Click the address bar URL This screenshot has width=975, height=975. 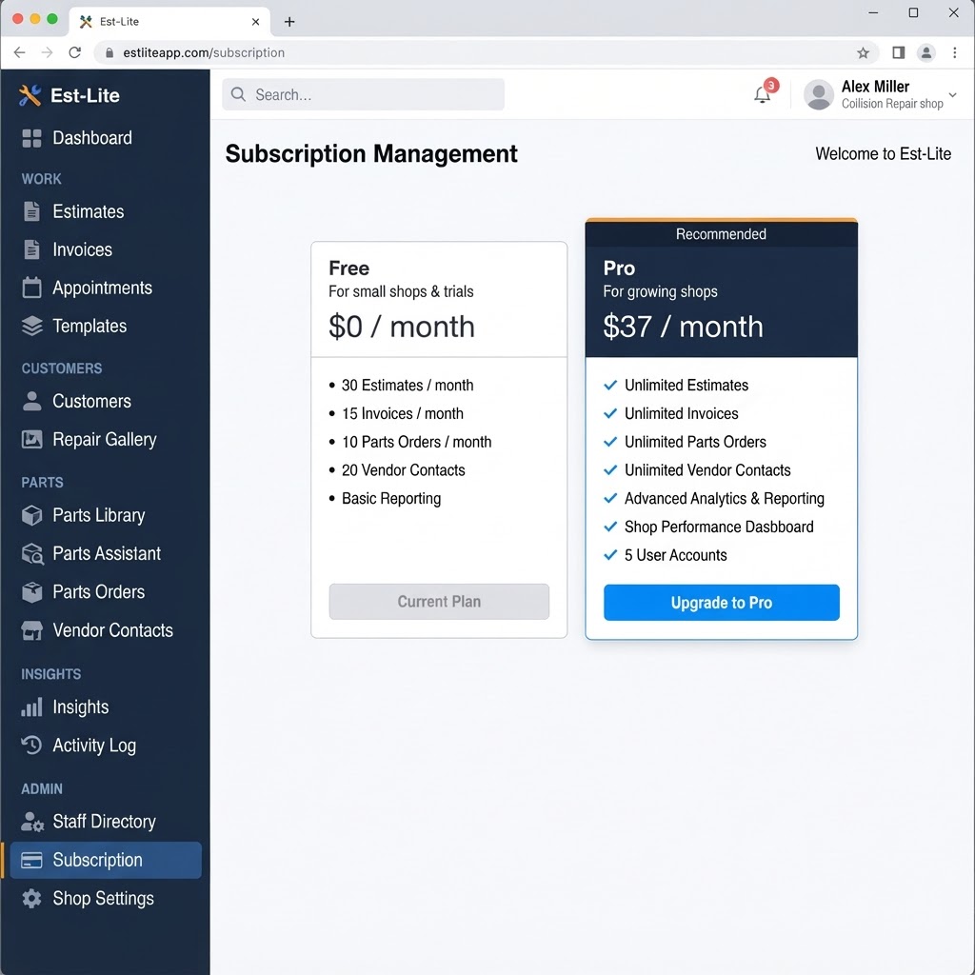click(204, 53)
